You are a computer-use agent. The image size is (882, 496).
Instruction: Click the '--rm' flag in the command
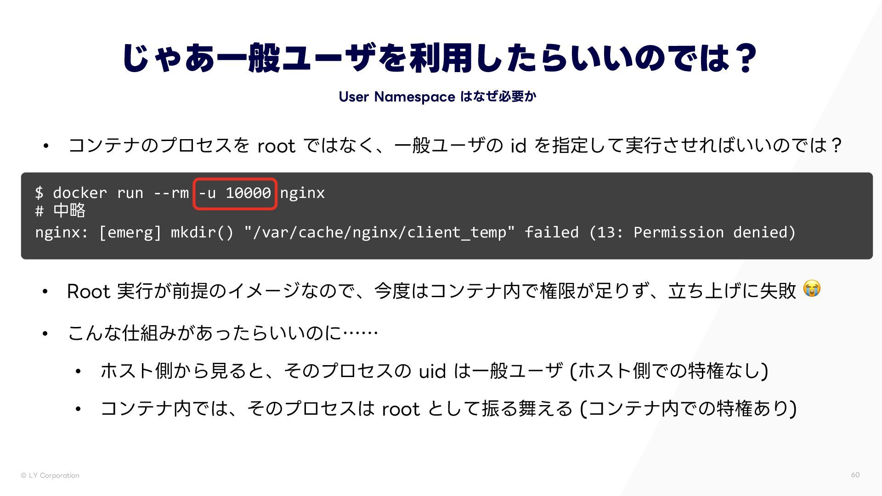point(171,193)
